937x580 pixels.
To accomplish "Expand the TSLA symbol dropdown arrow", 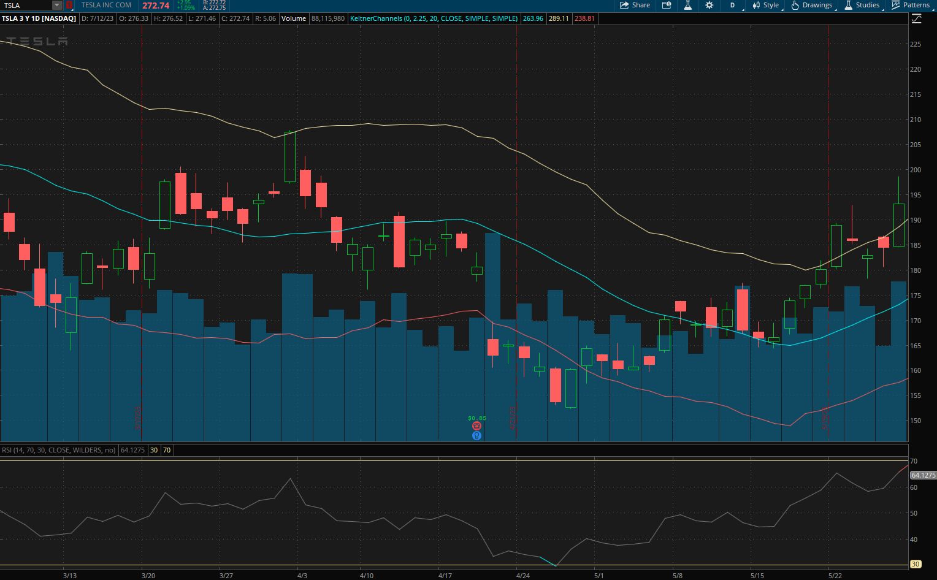I will 56,5.
